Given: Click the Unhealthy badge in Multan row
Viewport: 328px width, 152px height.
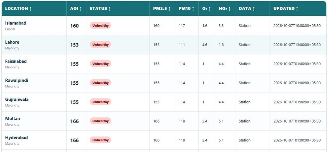Looking at the screenshot, I should click(100, 121).
